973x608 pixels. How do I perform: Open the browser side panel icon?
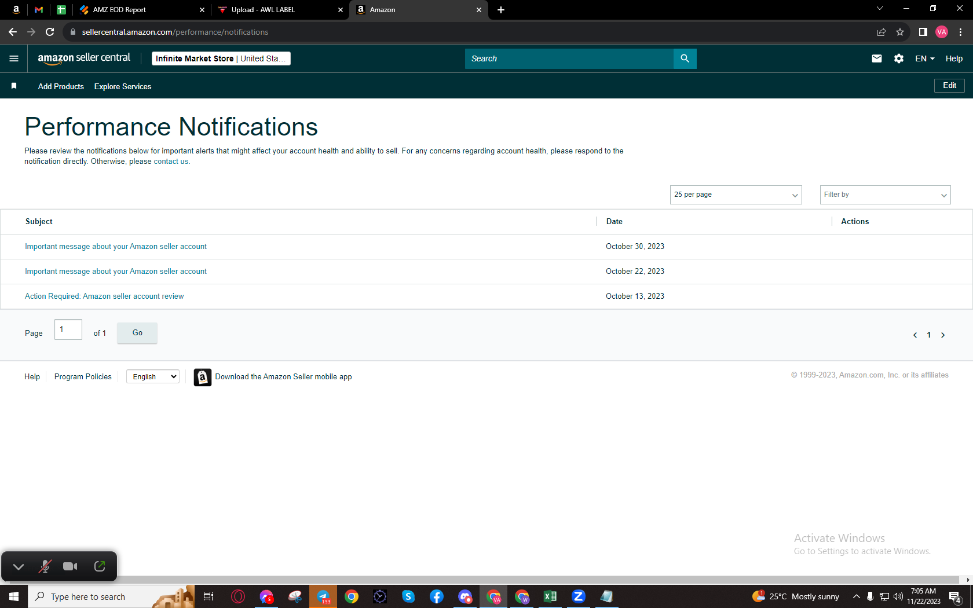[x=923, y=32]
